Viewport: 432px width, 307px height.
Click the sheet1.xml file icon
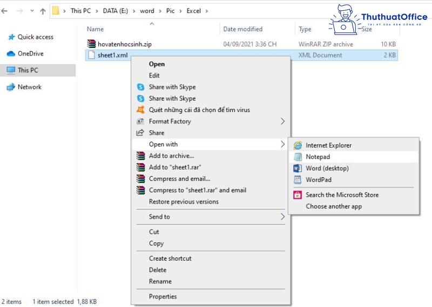pyautogui.click(x=91, y=55)
